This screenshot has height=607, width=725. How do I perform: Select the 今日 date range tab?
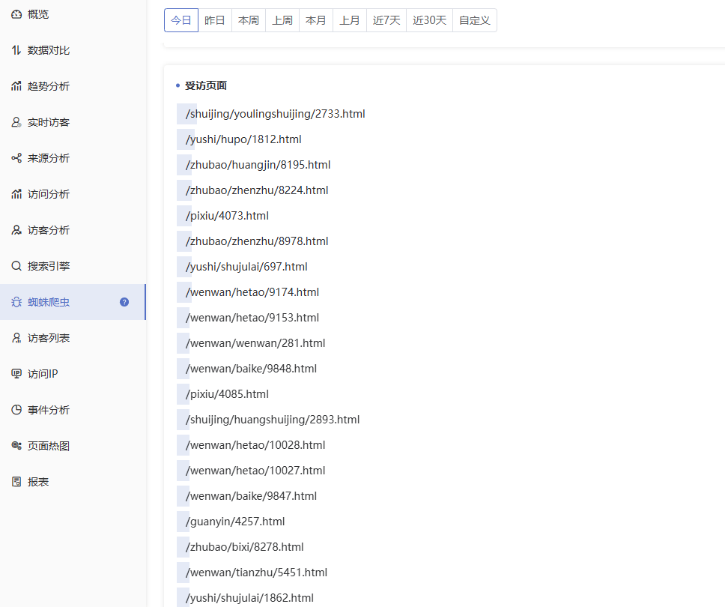181,20
